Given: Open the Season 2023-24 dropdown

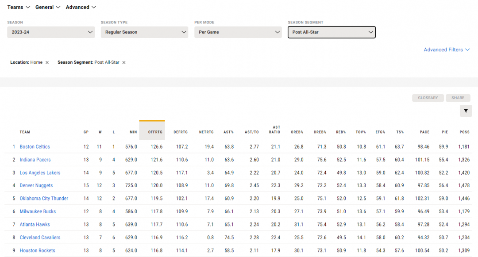Looking at the screenshot, I should click(51, 32).
